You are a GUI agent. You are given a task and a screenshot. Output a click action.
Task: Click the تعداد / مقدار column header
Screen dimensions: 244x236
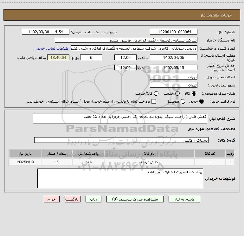pos(57,154)
